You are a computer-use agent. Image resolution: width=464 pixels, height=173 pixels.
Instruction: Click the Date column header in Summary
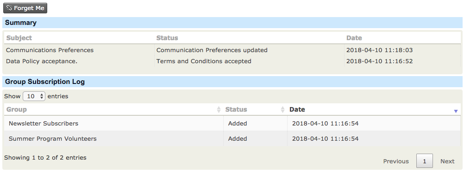354,38
